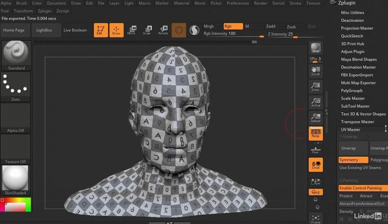Screen dimensions: 388x224
Task: Open the Brush menu
Action: pos(22,3)
